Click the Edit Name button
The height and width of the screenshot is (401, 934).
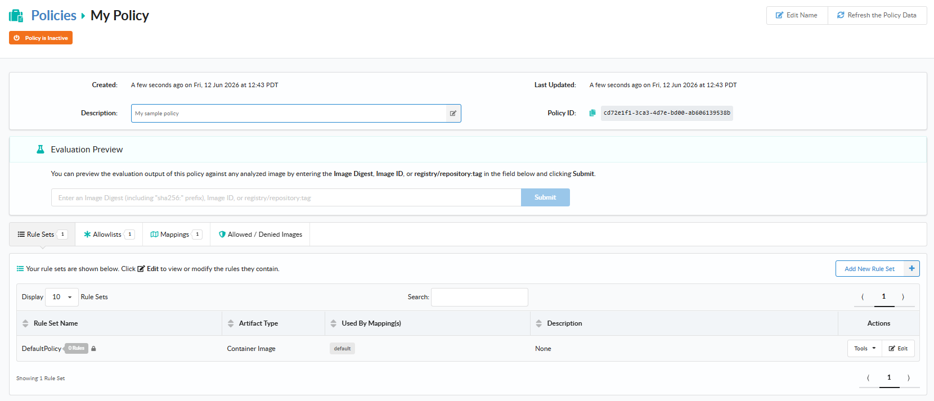[797, 15]
